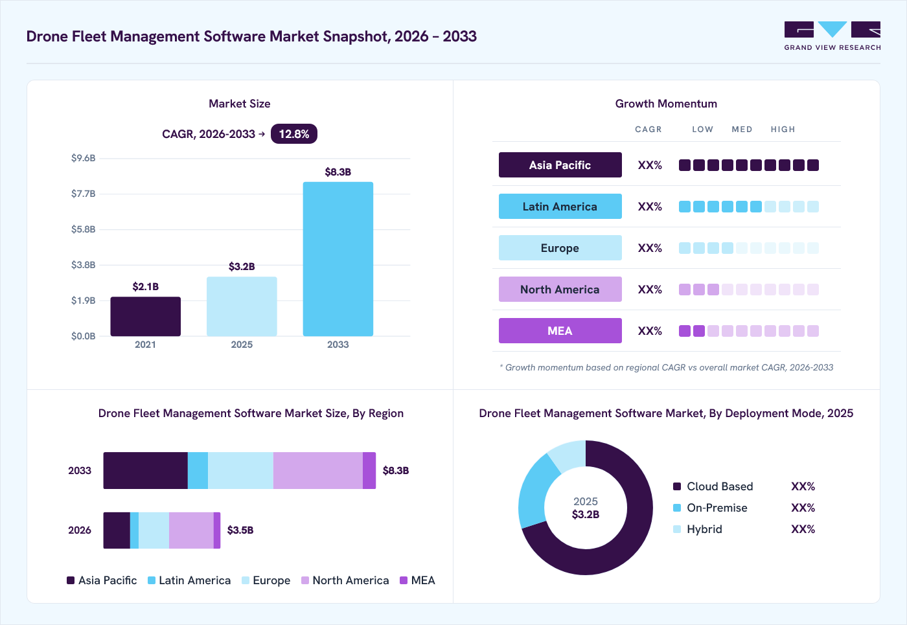Image resolution: width=907 pixels, height=625 pixels.
Task: Click Asia Pacific segment in 2026 bar
Action: (117, 530)
